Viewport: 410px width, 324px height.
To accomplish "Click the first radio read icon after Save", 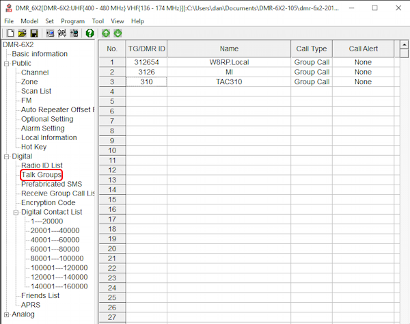I will coord(50,33).
